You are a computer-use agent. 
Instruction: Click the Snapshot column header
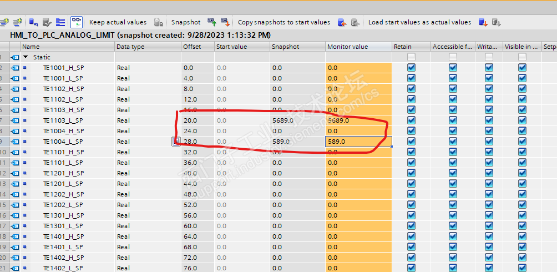point(298,47)
